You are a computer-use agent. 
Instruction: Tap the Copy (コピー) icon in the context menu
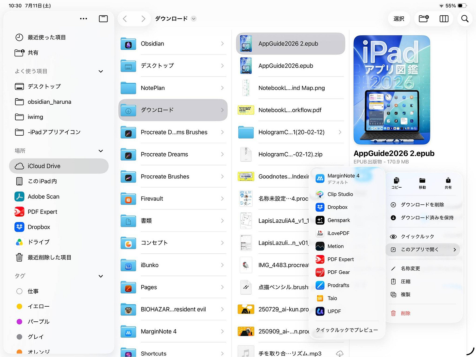pyautogui.click(x=397, y=183)
